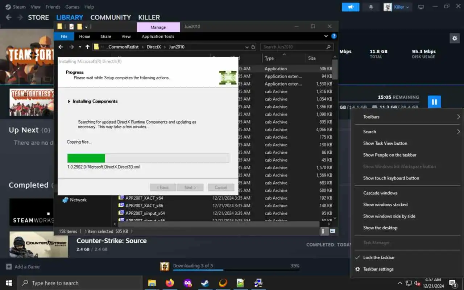Open Steam downloads settings gear
This screenshot has height=290, width=464.
(x=455, y=38)
